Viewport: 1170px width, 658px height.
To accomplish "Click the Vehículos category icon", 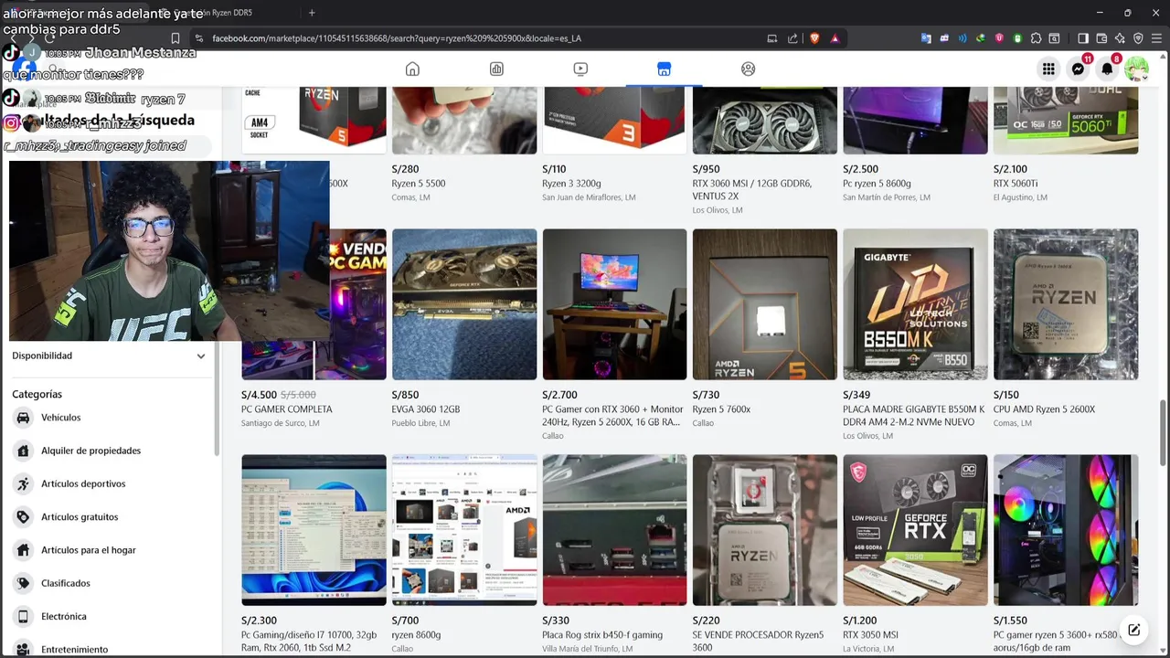I will [x=23, y=418].
